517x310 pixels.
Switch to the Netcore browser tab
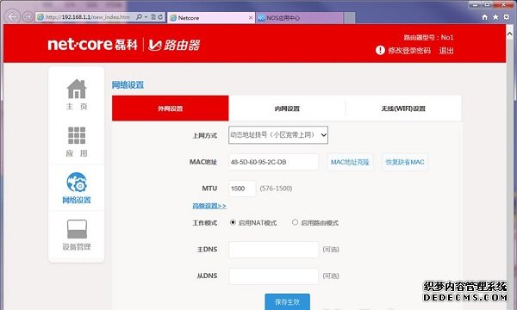click(x=211, y=18)
